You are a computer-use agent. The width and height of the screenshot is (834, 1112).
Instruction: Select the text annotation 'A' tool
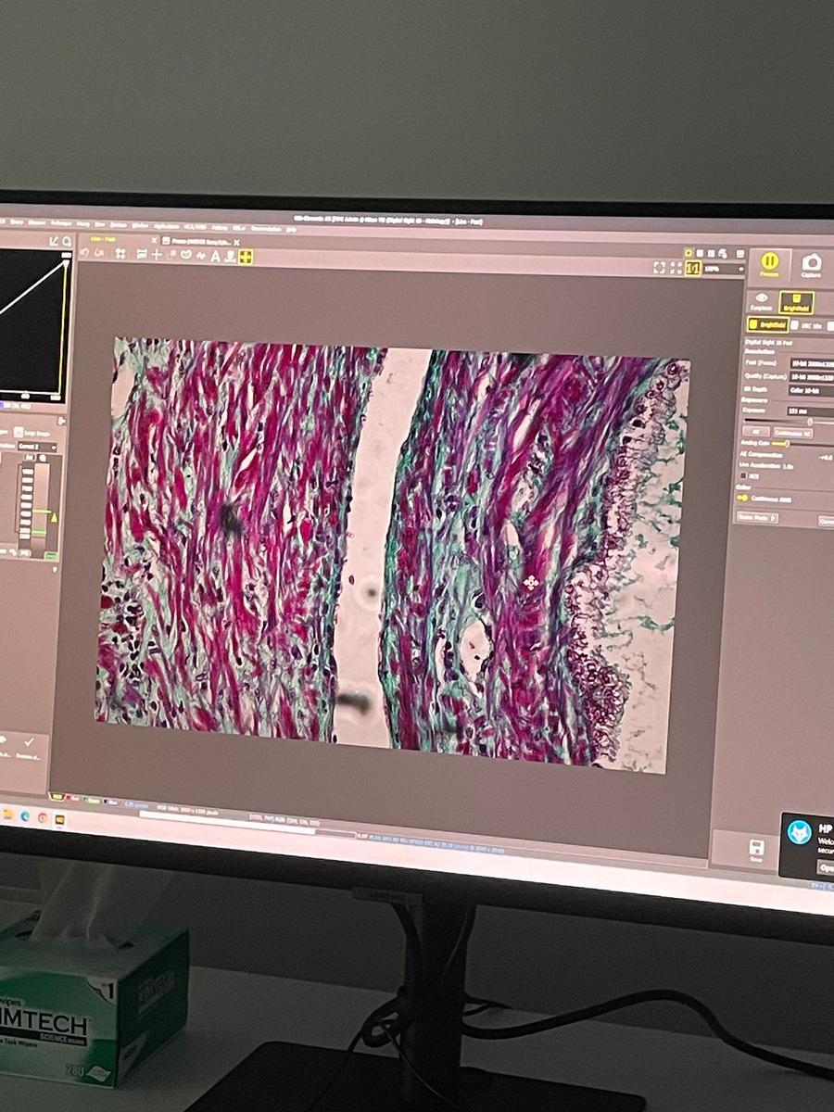pyautogui.click(x=215, y=256)
